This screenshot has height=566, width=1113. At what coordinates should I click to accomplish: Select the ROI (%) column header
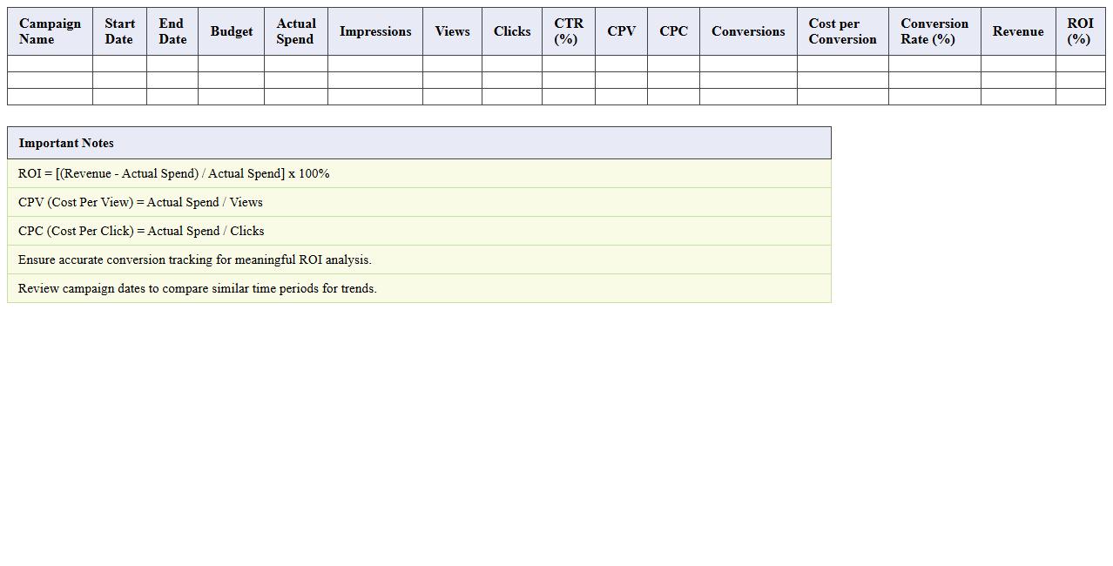1080,31
